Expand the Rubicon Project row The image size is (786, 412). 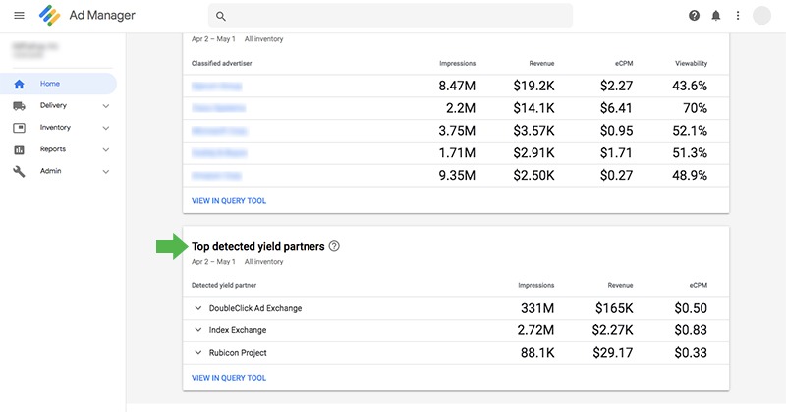(198, 353)
